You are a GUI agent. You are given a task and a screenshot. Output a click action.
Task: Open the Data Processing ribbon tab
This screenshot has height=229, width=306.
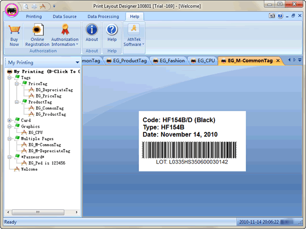(x=103, y=17)
